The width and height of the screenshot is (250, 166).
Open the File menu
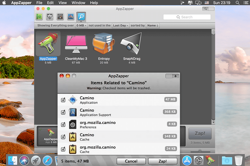[x=39, y=3]
